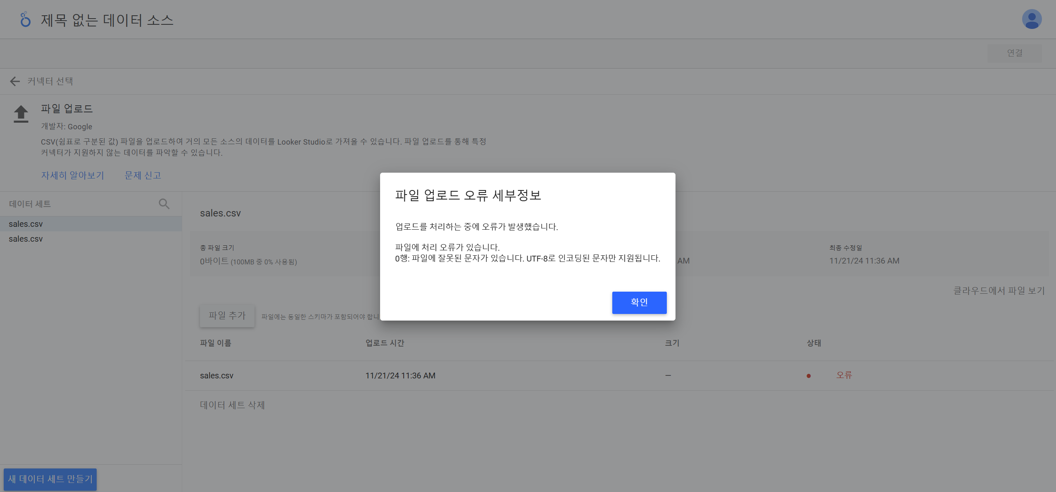
Task: Click the 연결 button
Action: coord(1015,53)
